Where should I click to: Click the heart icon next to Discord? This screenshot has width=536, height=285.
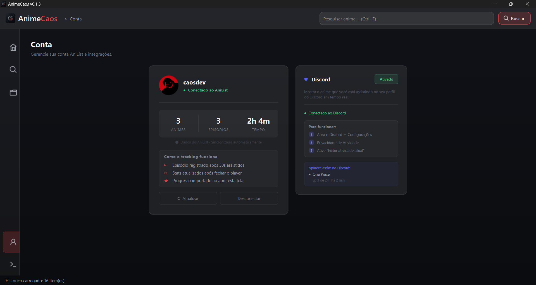pyautogui.click(x=306, y=79)
